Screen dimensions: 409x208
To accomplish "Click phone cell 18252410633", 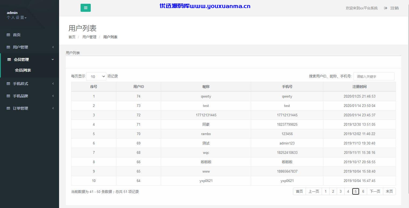I will 287,153.
